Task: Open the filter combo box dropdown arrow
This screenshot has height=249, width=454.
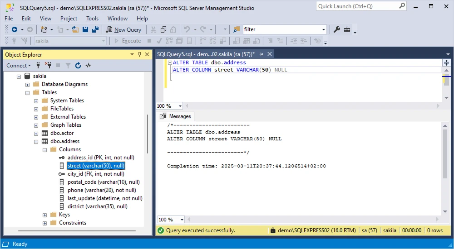Action: [x=323, y=29]
